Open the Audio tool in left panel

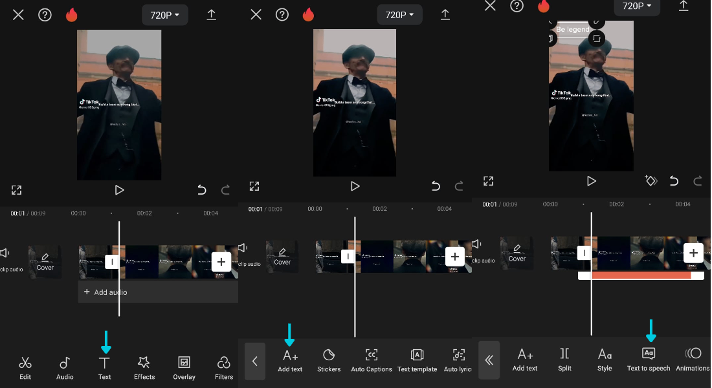click(65, 368)
